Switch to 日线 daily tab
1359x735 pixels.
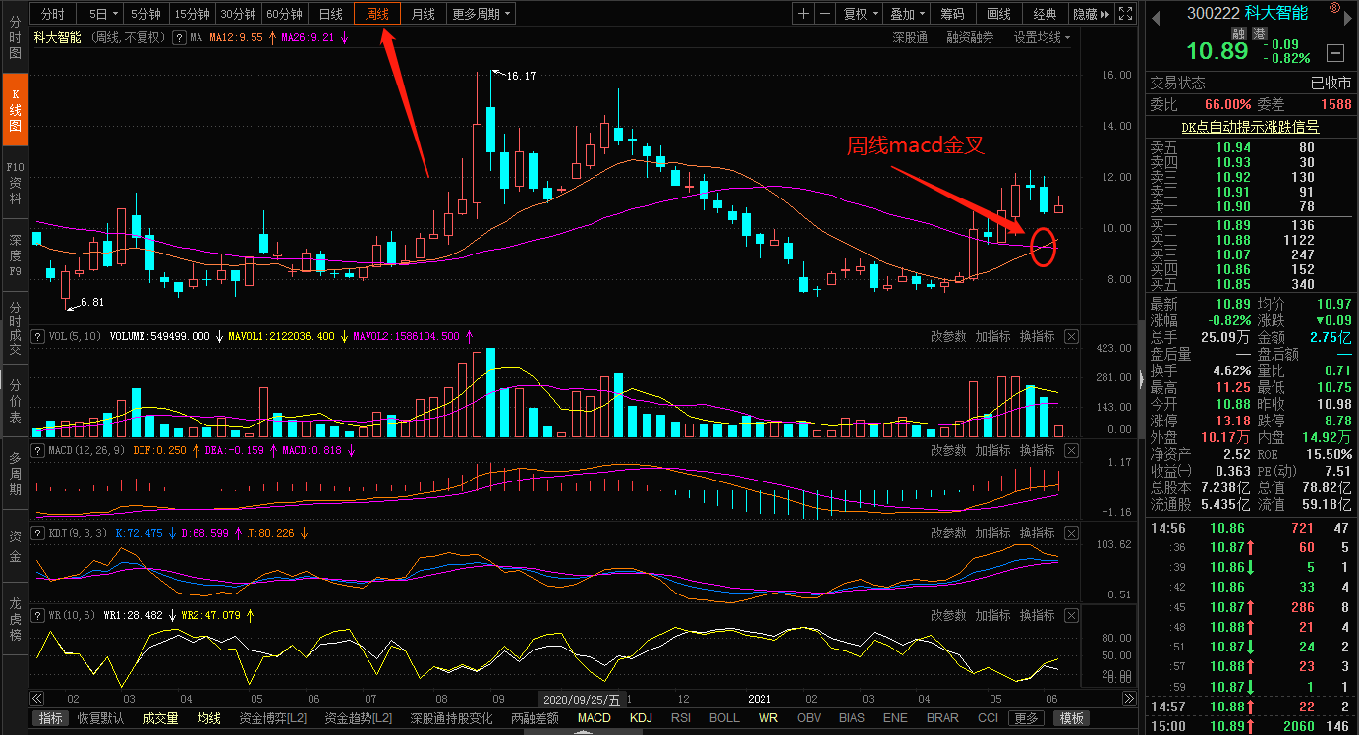tap(331, 14)
